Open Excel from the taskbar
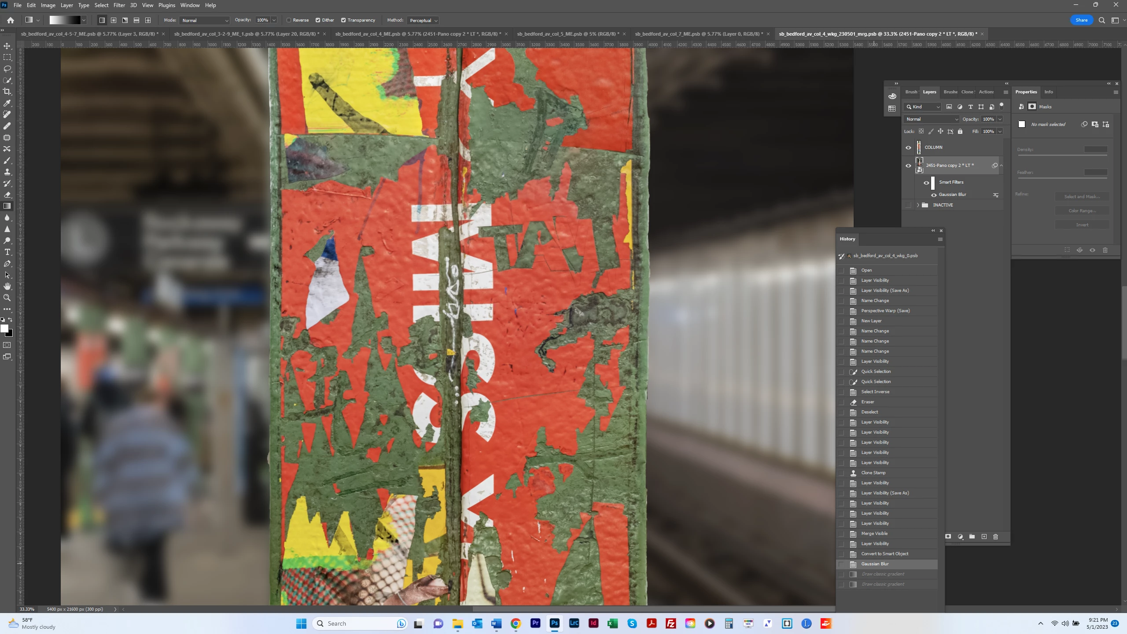This screenshot has width=1127, height=634. [612, 623]
